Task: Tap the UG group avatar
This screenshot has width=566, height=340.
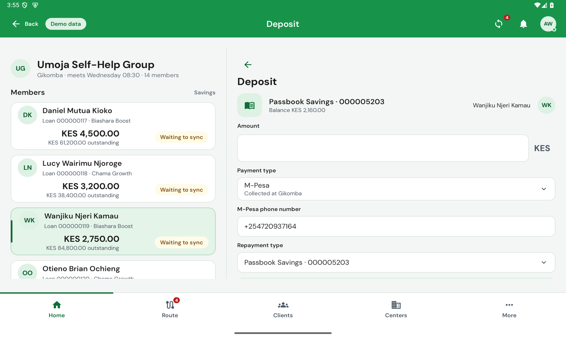Action: 20,68
